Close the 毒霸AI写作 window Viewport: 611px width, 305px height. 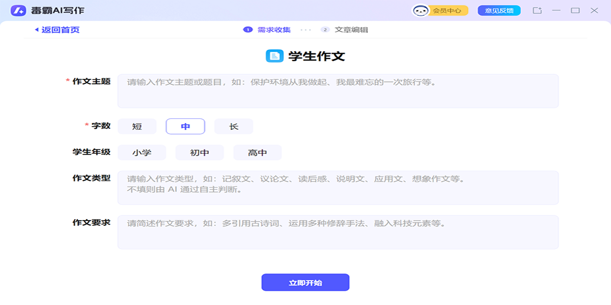pyautogui.click(x=594, y=10)
